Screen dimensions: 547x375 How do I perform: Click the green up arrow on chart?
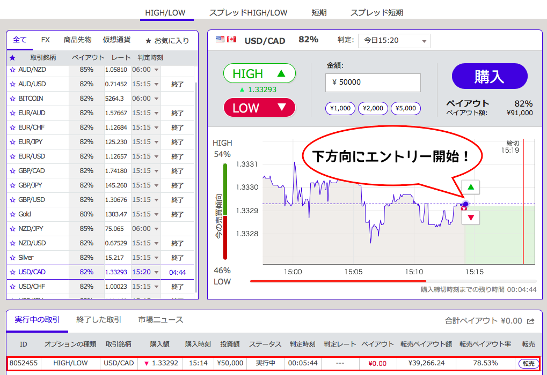471,187
